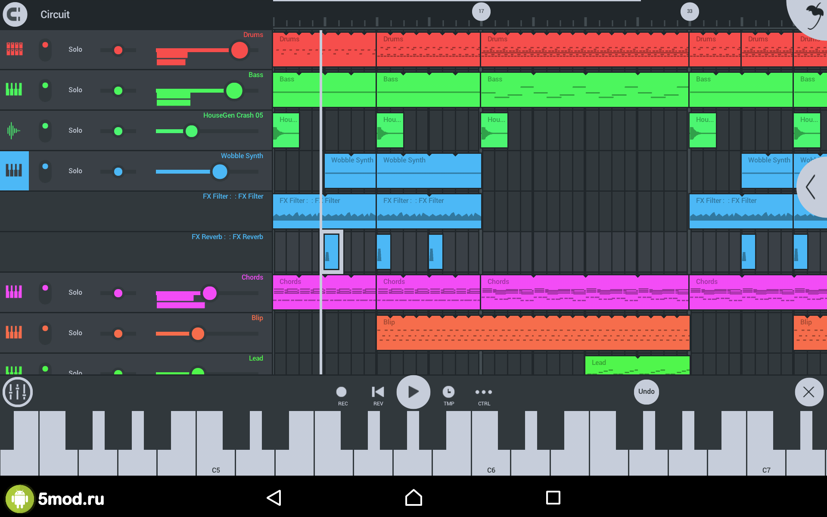Solo the Wobble Synth track

click(x=75, y=171)
